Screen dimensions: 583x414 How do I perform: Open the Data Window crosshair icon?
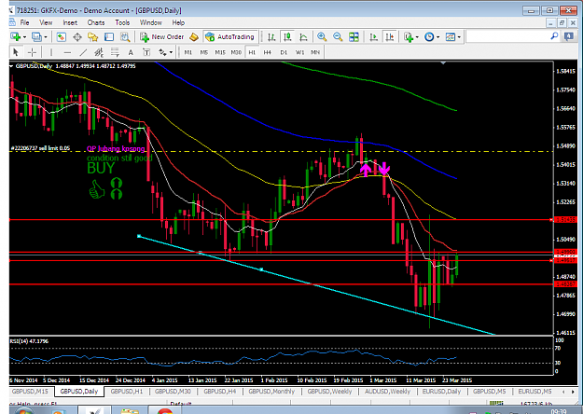77,36
